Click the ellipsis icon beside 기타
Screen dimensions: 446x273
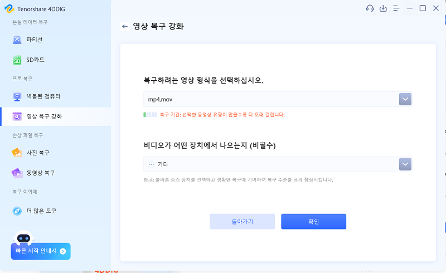151,164
